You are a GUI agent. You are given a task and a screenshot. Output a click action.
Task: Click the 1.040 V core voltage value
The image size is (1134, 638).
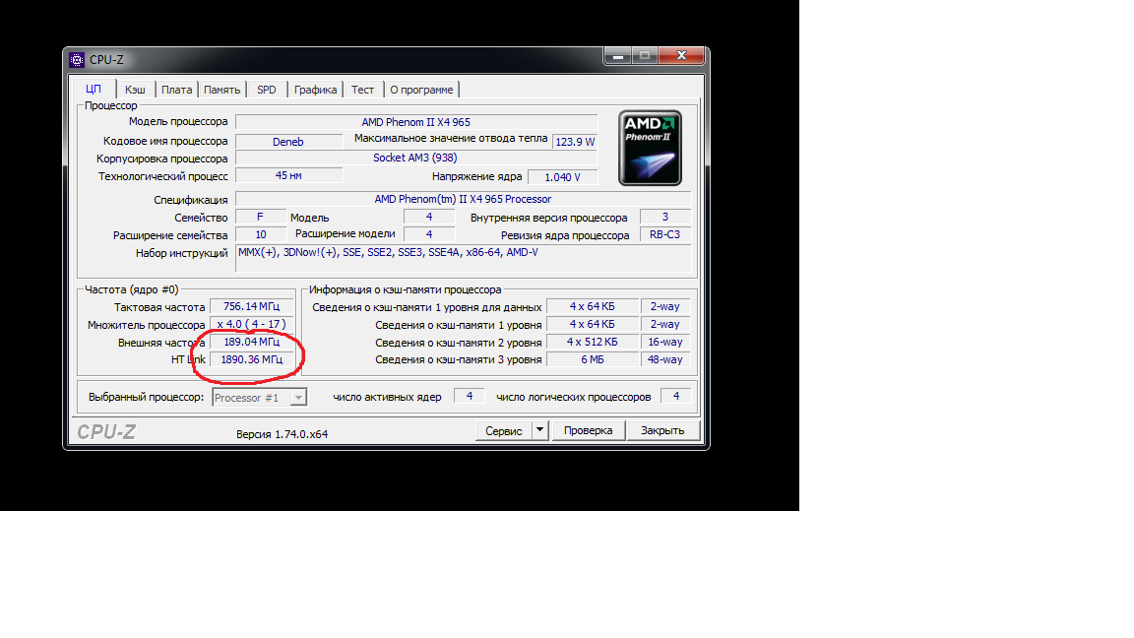coord(563,177)
